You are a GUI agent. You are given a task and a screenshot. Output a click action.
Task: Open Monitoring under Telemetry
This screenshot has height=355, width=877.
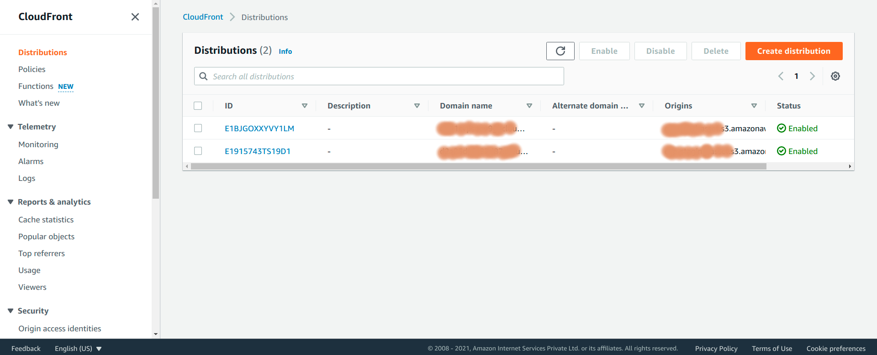tap(38, 144)
